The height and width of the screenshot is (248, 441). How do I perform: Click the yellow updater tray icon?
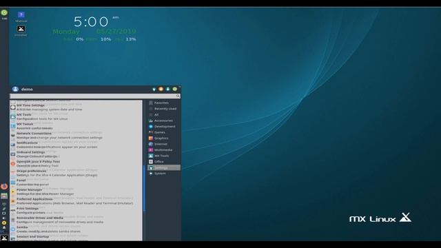click(x=4, y=223)
